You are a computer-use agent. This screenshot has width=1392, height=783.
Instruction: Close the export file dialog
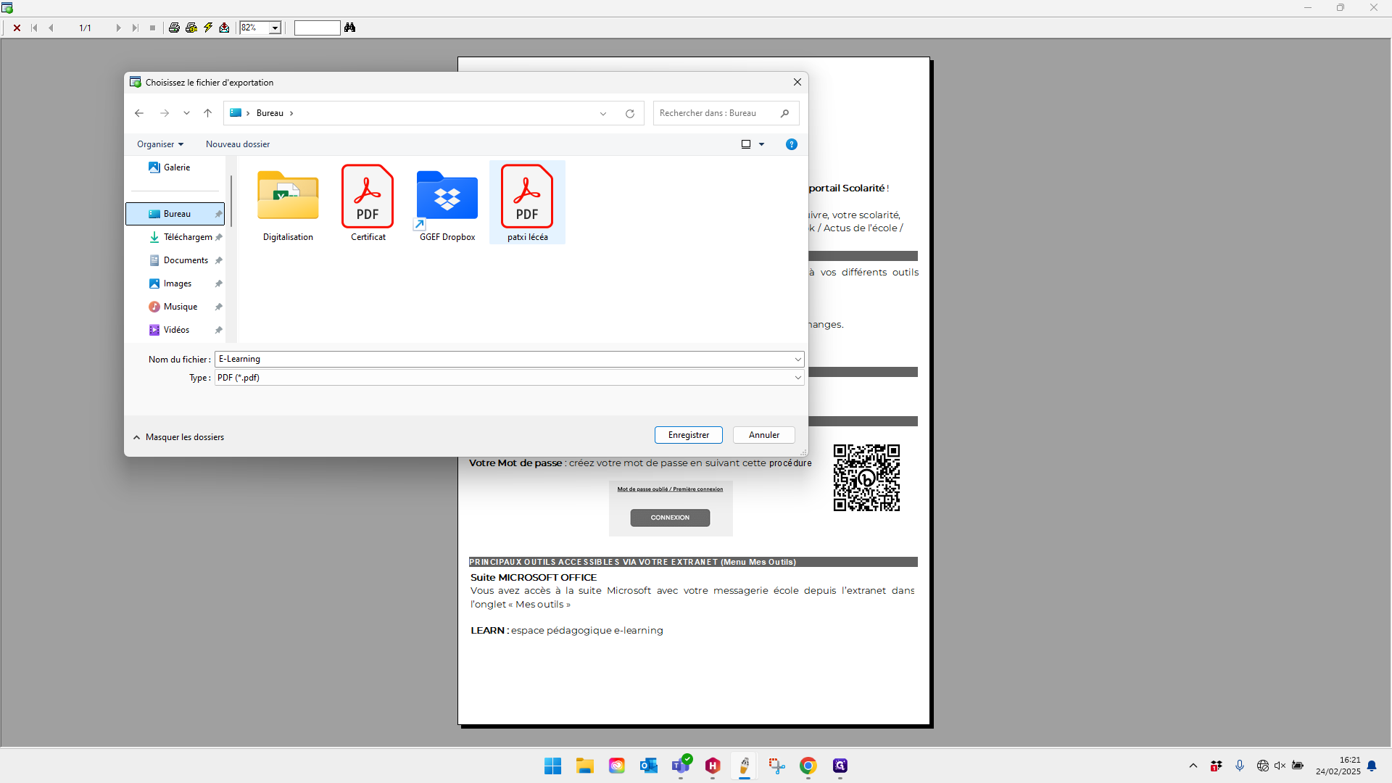click(x=797, y=82)
